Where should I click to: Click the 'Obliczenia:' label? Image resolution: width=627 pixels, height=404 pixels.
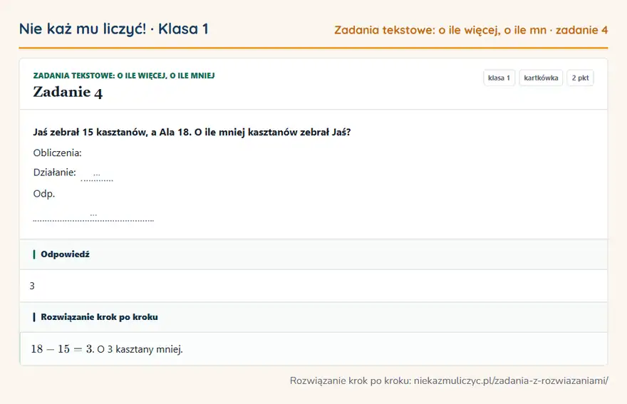57,152
